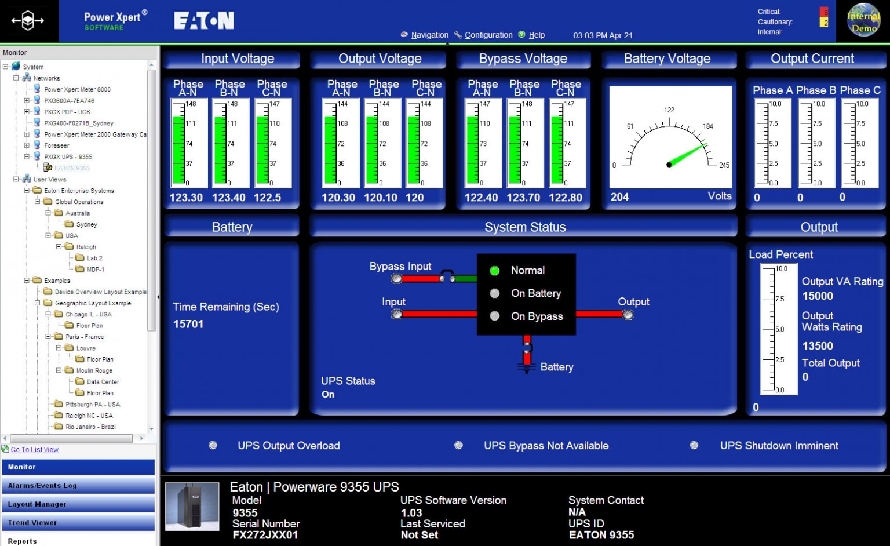The image size is (890, 546).
Task: Select the PXGX UPS - 9355 server icon
Action: (x=37, y=156)
